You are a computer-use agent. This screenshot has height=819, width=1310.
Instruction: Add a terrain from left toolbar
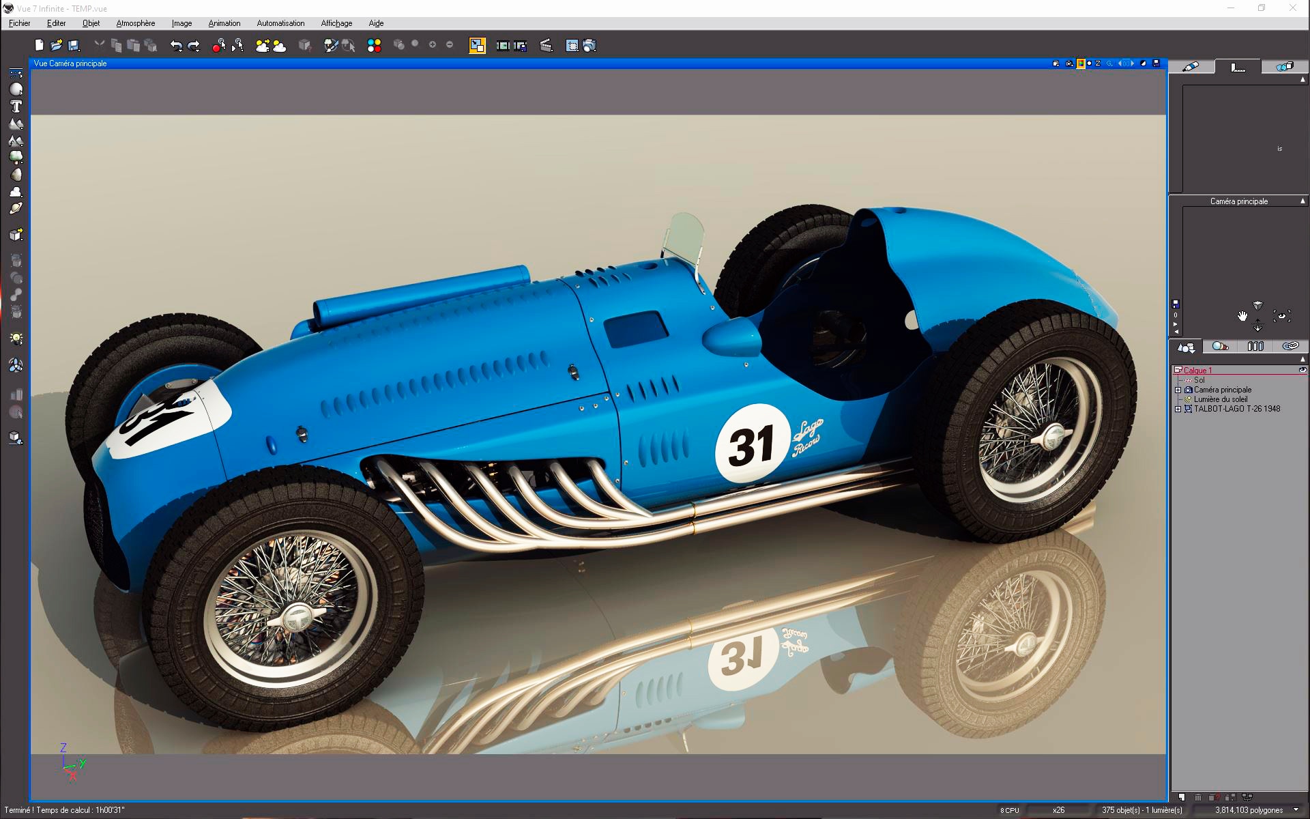[x=16, y=124]
